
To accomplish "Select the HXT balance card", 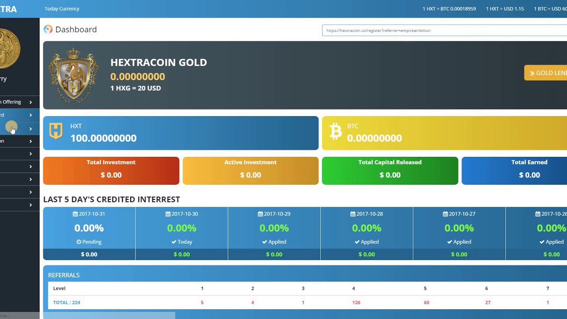I will 181,133.
